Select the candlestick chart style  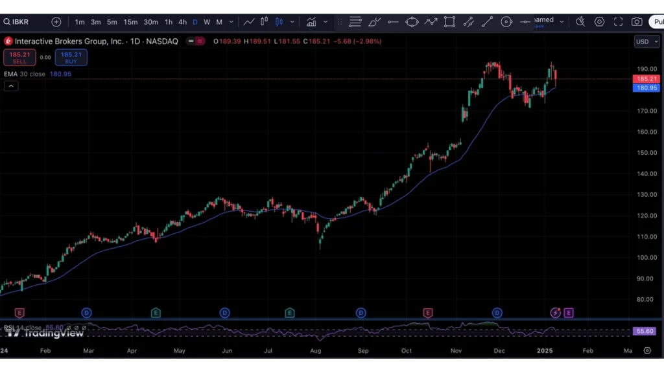279,21
